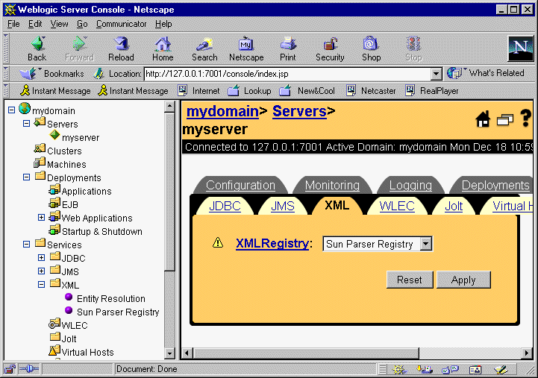Click in the Location URL field
The image size is (538, 378).
tap(287, 74)
